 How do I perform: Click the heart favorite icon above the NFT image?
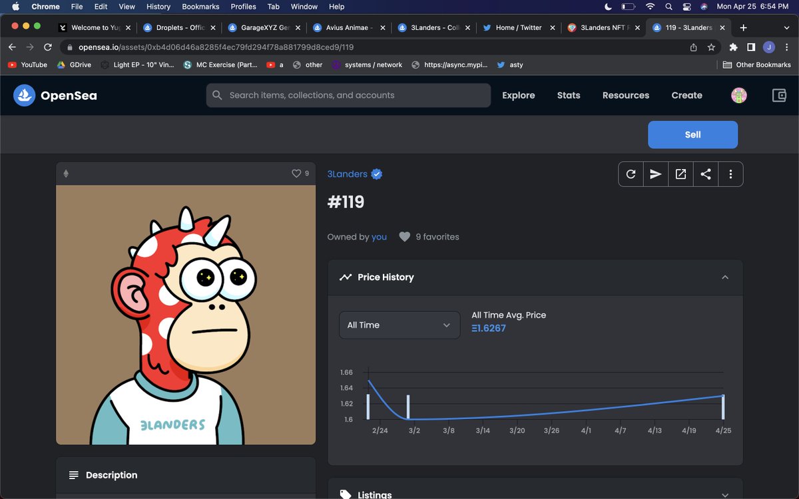pyautogui.click(x=296, y=174)
